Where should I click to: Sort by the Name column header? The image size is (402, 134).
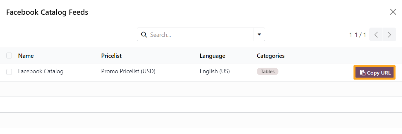click(26, 56)
